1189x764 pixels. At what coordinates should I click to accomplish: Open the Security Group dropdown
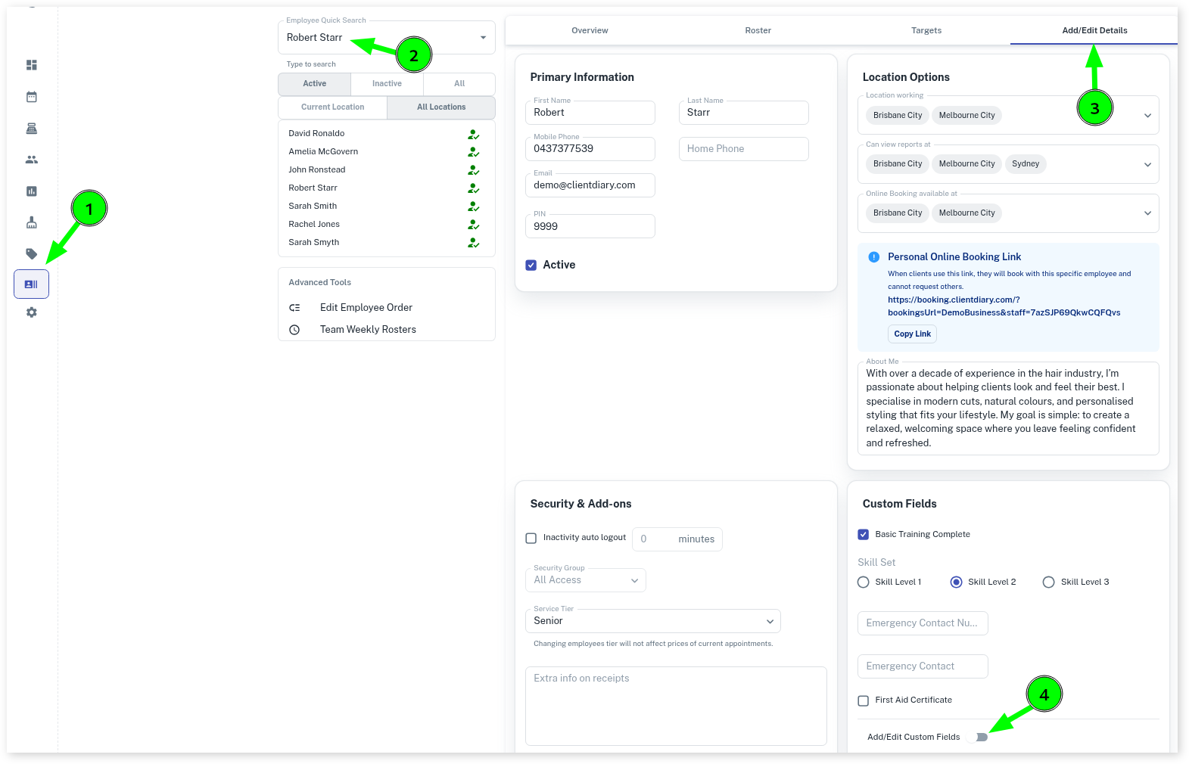click(585, 580)
